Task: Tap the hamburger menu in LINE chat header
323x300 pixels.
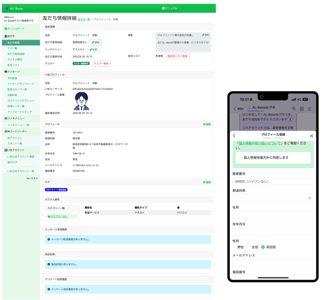Action: (x=309, y=109)
